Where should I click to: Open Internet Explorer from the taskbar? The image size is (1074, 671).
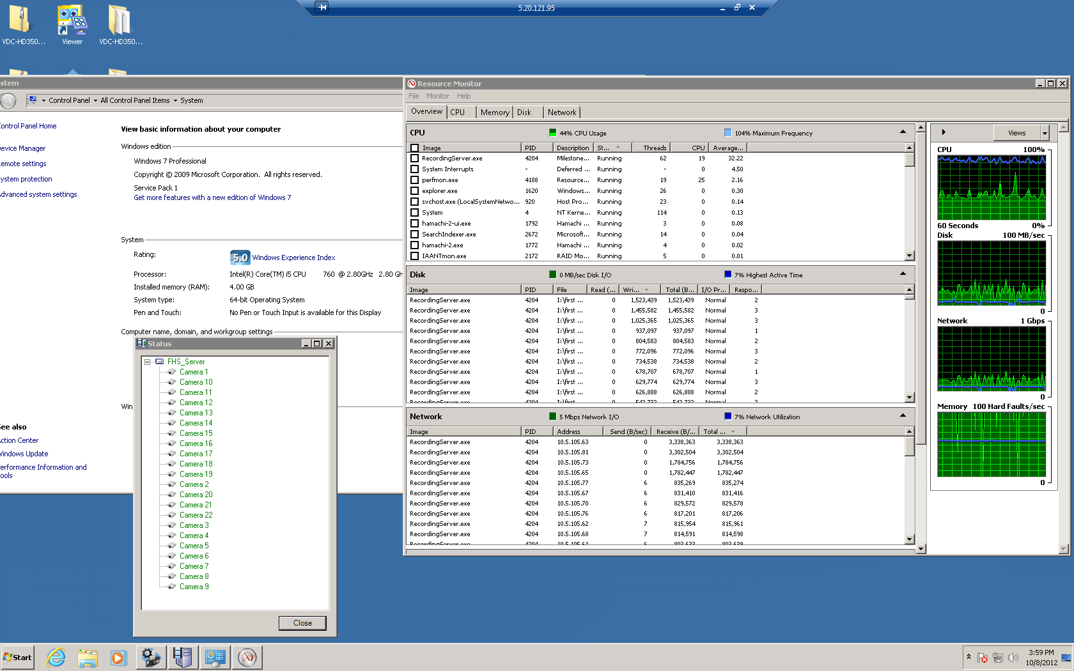(56, 657)
